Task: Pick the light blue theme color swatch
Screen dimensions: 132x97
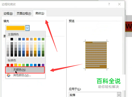Action: pyautogui.click(x=39, y=39)
